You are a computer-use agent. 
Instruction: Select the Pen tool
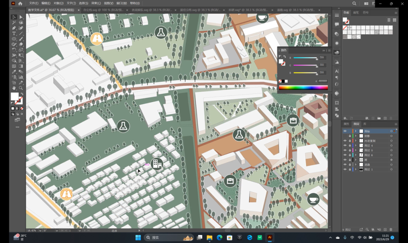pyautogui.click(x=14, y=28)
